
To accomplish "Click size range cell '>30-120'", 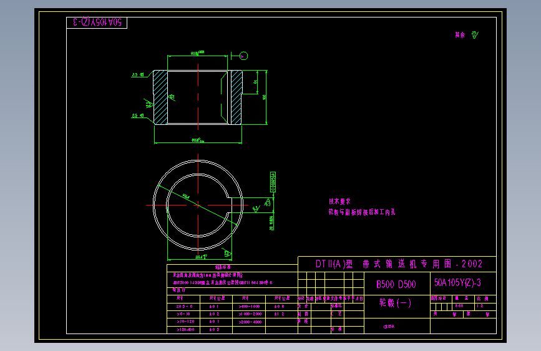I will [x=185, y=322].
